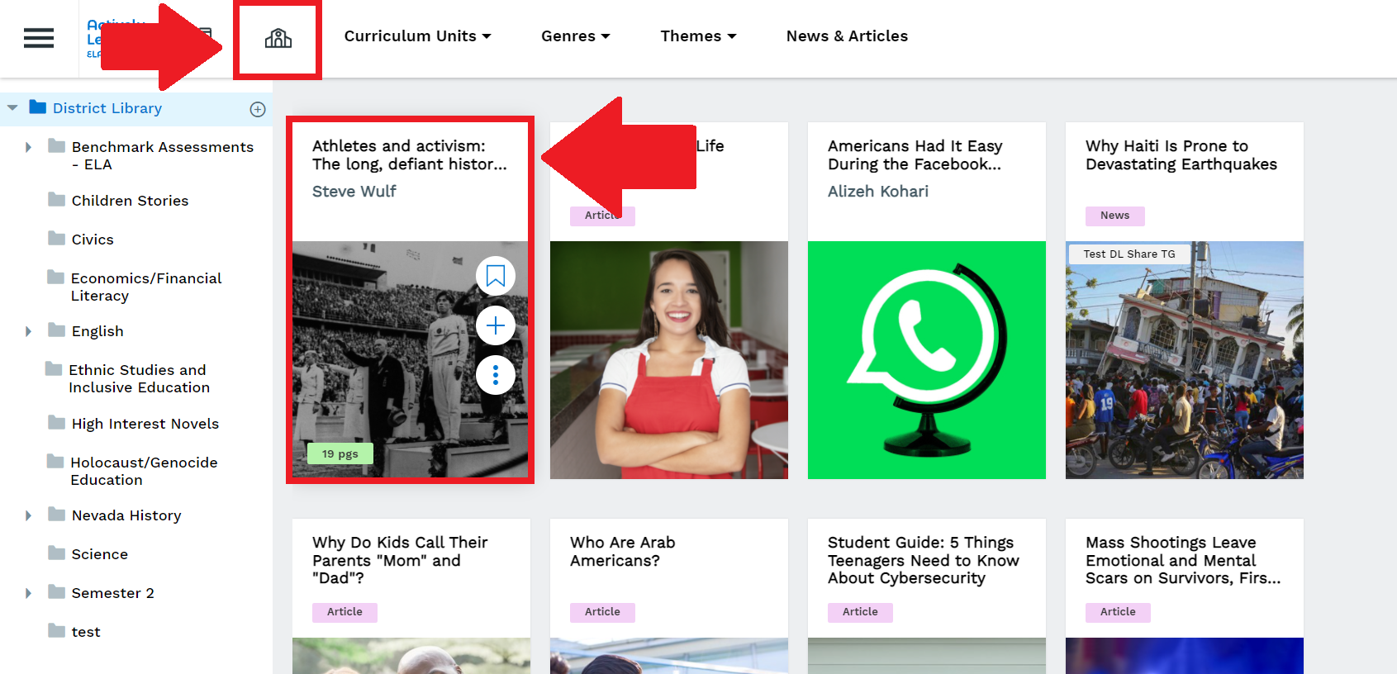Click the plus button on Athletes card
Viewport: 1397px width, 674px height.
(496, 325)
